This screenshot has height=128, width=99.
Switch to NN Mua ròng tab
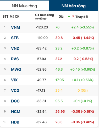coord(24,6)
